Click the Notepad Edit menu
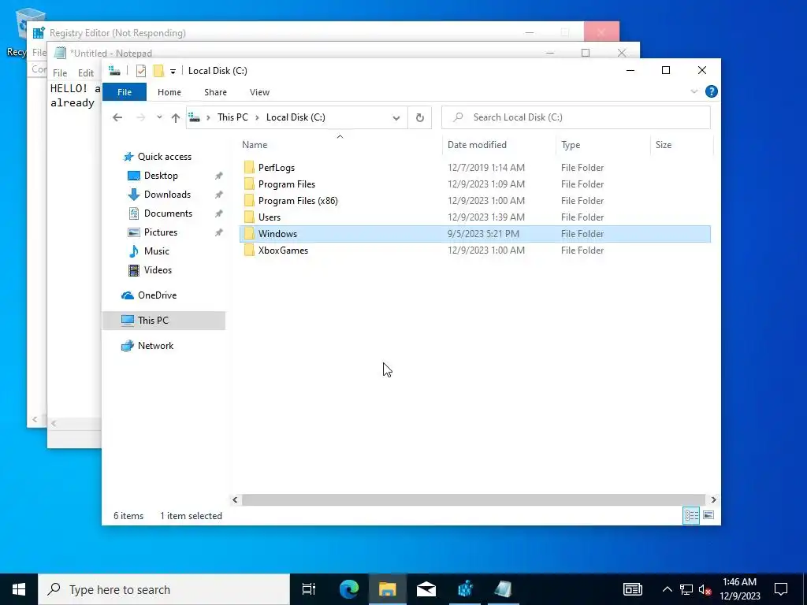The width and height of the screenshot is (807, 605). [85, 73]
